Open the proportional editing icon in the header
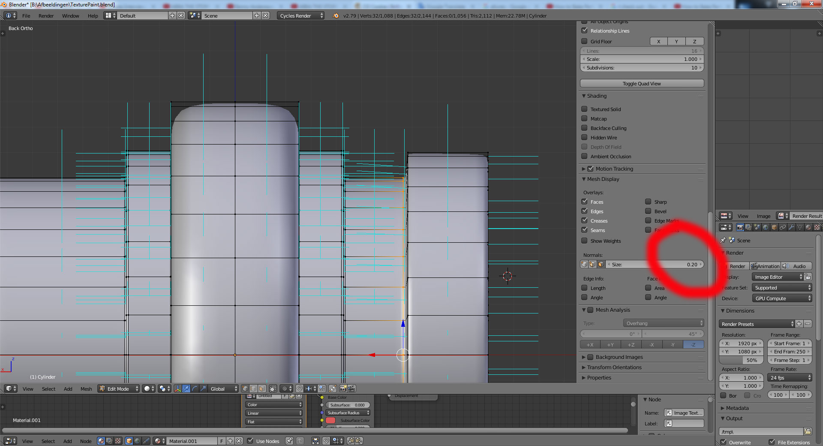 point(285,389)
